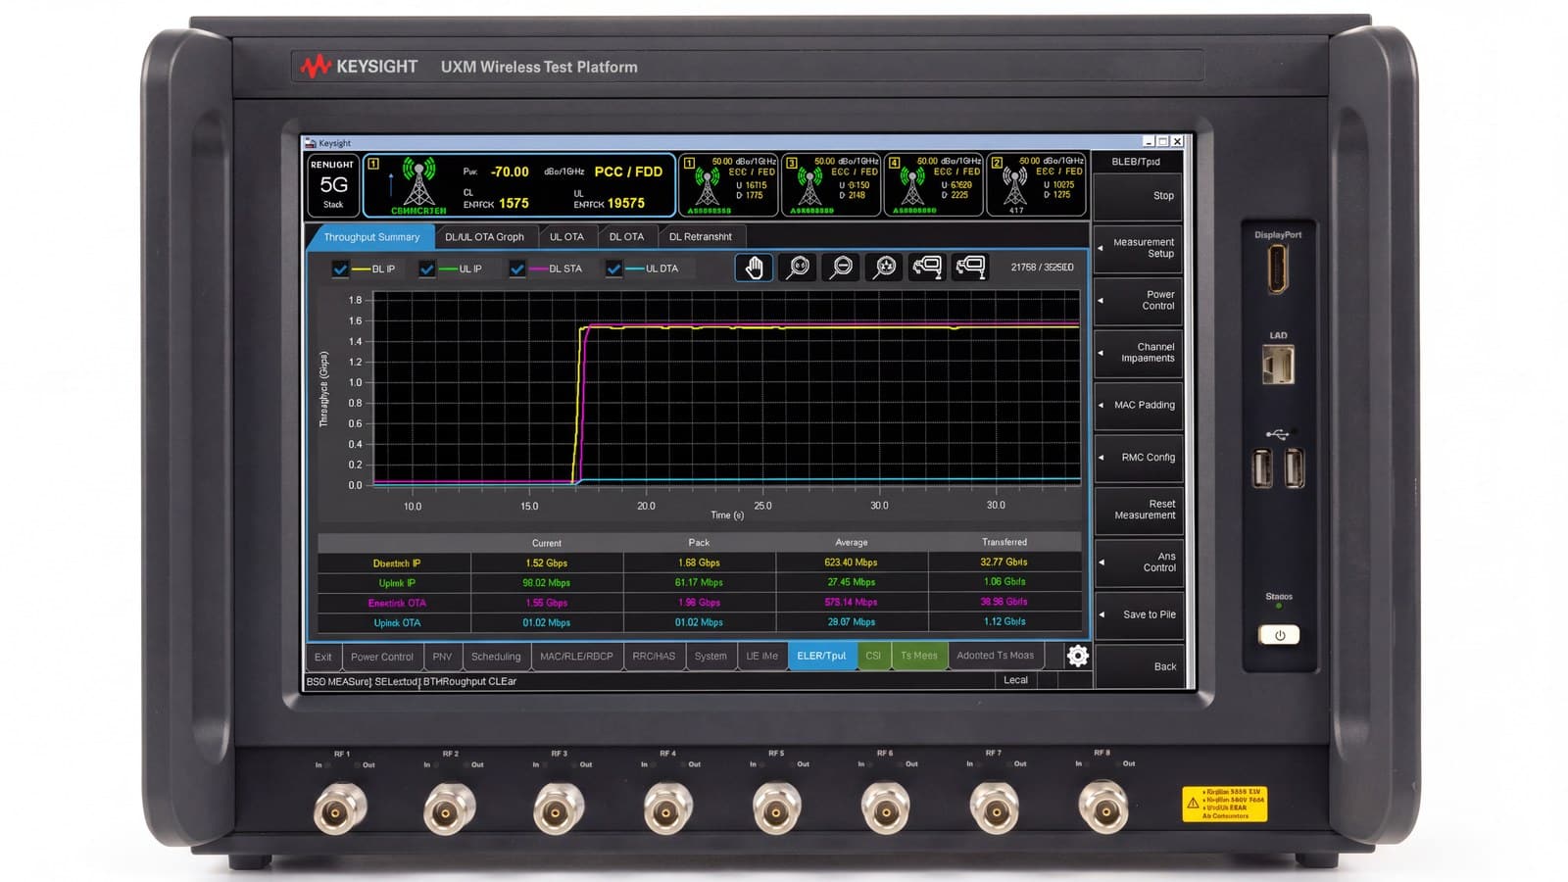Open the green CSI tab

873,657
